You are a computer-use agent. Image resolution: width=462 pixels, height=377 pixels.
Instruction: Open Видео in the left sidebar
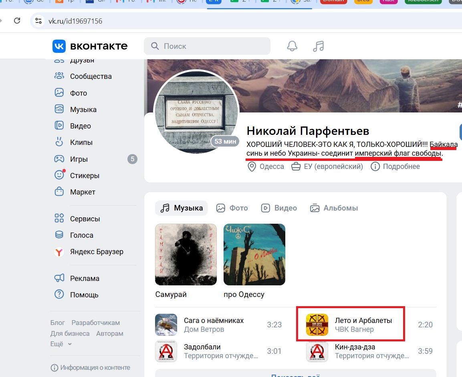click(x=73, y=126)
